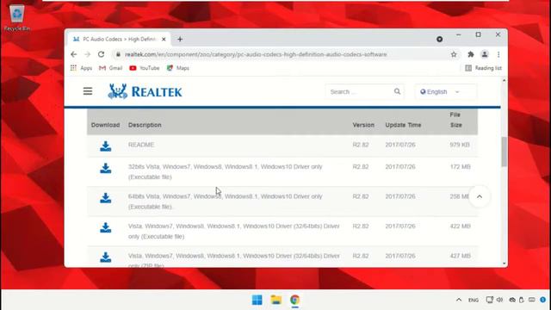
Task: Click the scrollbar down arrow
Action: (x=504, y=263)
